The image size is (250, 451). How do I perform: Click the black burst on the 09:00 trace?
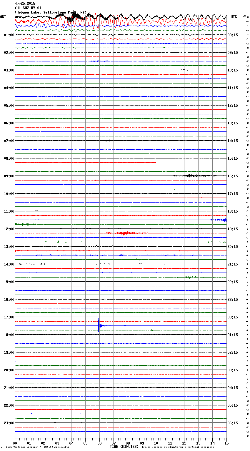191,176
